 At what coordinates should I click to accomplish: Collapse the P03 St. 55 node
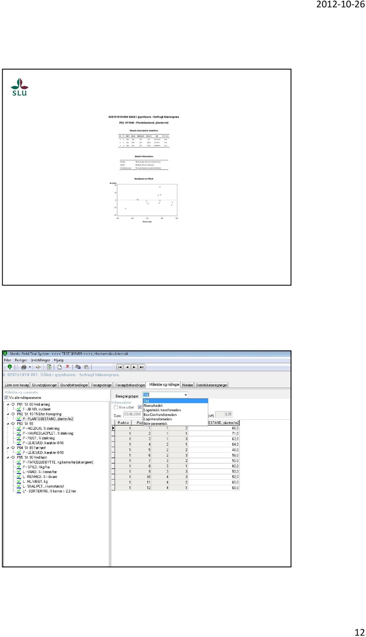(x=8, y=423)
